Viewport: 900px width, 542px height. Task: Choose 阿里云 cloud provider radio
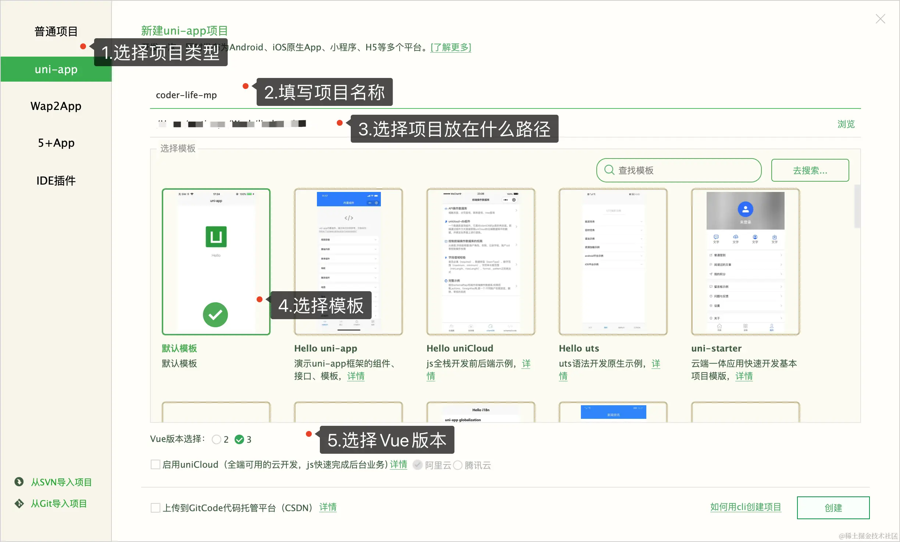click(417, 465)
